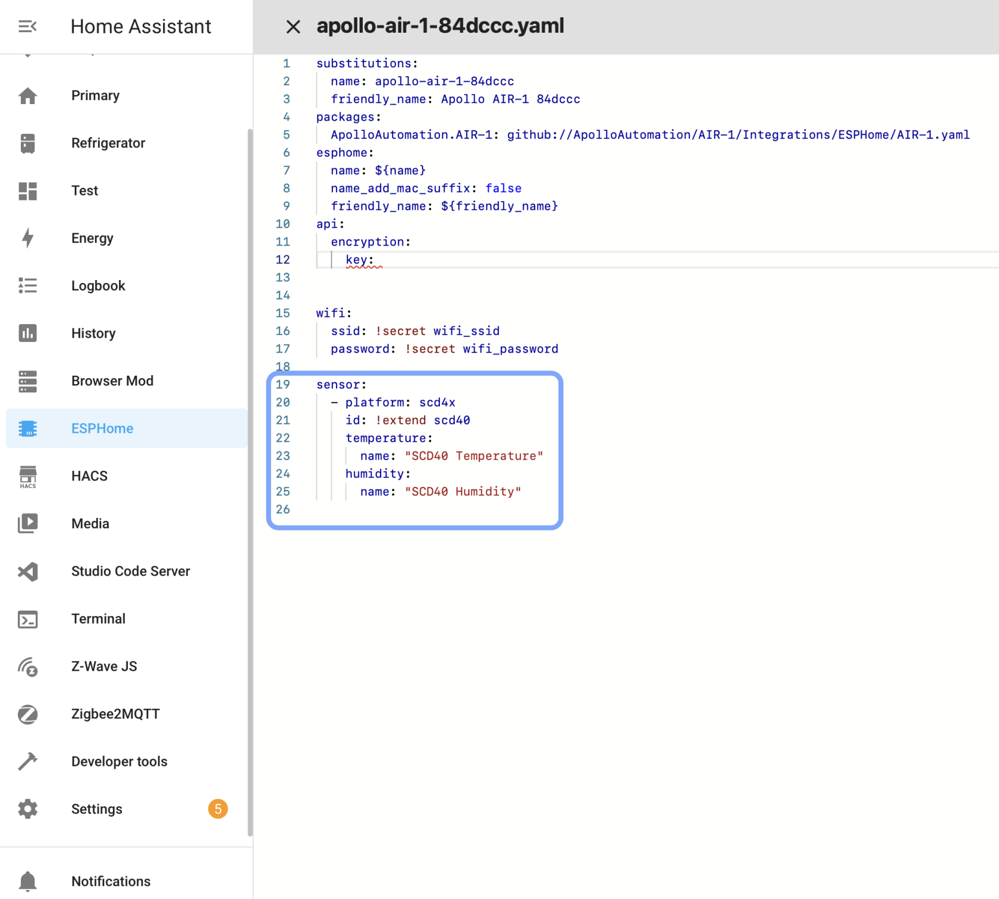Click the Settings gear icon

(x=27, y=809)
